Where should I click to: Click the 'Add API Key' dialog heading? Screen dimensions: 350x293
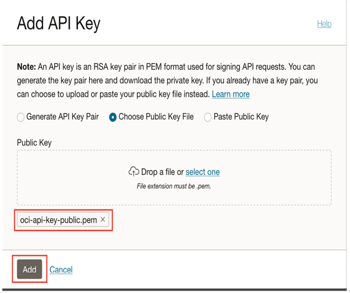pos(59,24)
